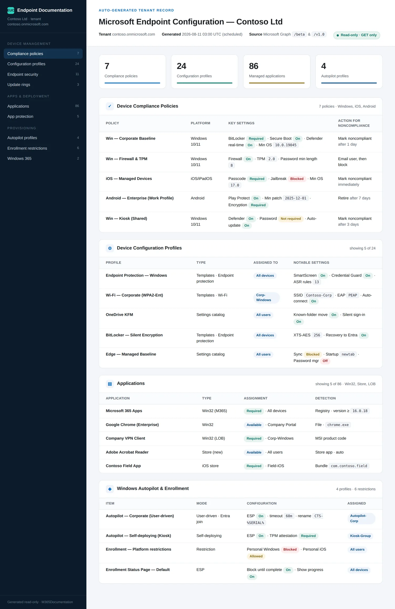Open Edge — Managed Baseline profile
Screen dimensions: 395x609
pos(131,354)
